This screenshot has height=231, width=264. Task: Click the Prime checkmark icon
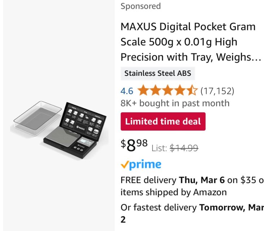(125, 165)
